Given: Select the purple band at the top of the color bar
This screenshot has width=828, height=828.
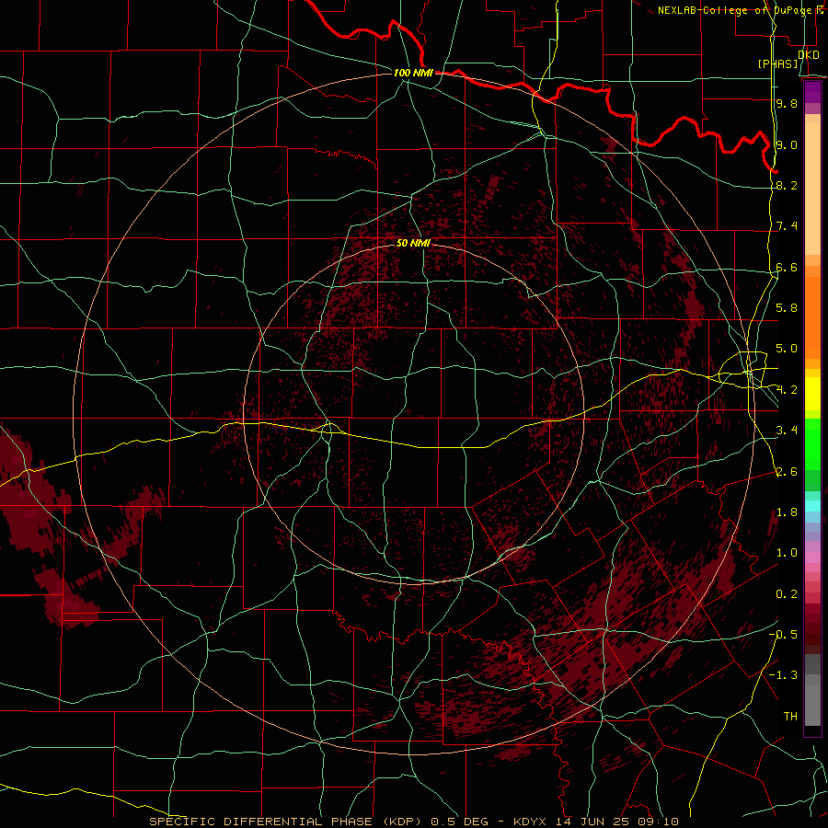Looking at the screenshot, I should [x=812, y=92].
